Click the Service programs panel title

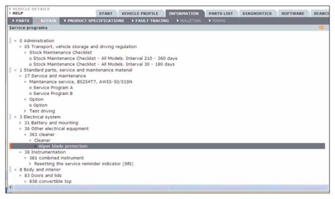tap(28, 28)
